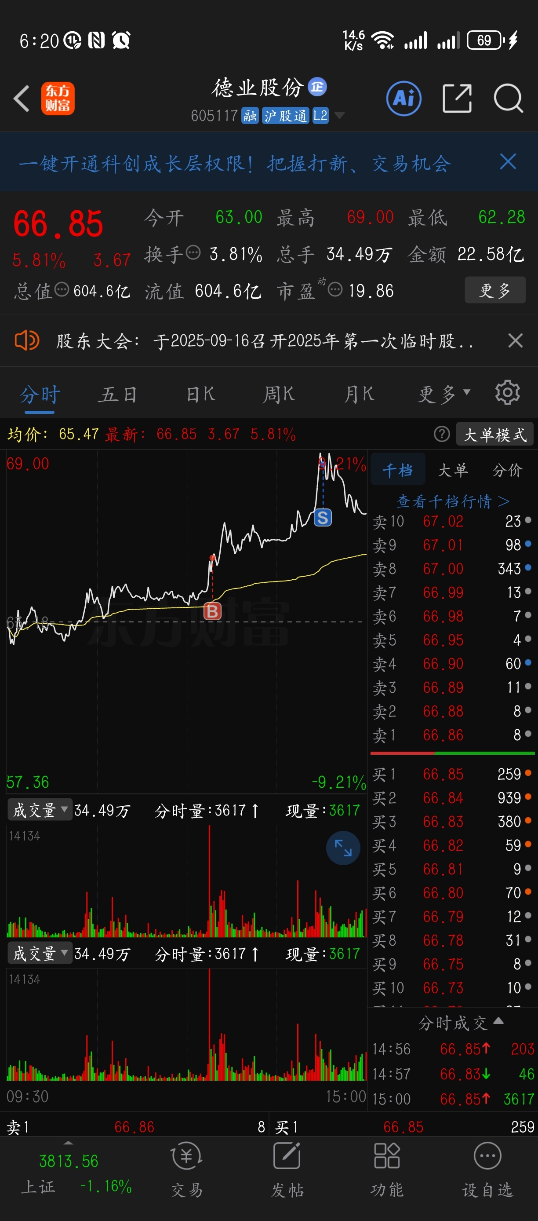This screenshot has height=1221, width=538.
Task: Tap the promo banner 一键开通科创成长层权限
Action: (x=235, y=163)
